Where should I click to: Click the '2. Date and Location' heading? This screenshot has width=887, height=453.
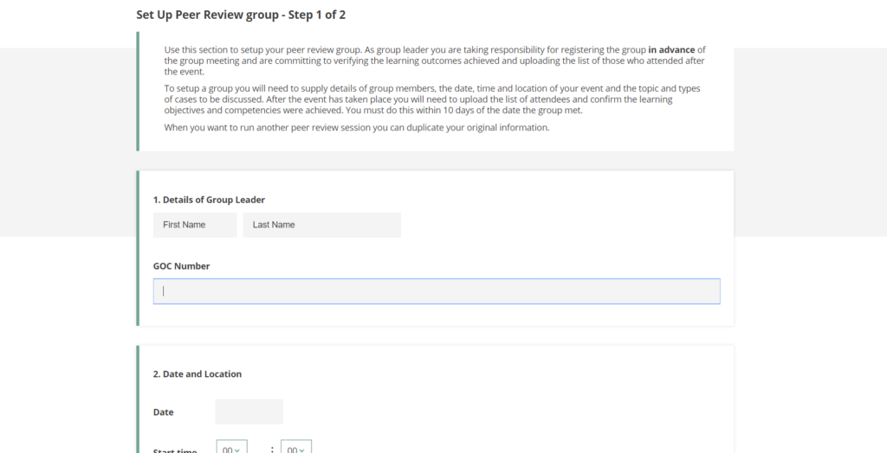click(x=197, y=374)
